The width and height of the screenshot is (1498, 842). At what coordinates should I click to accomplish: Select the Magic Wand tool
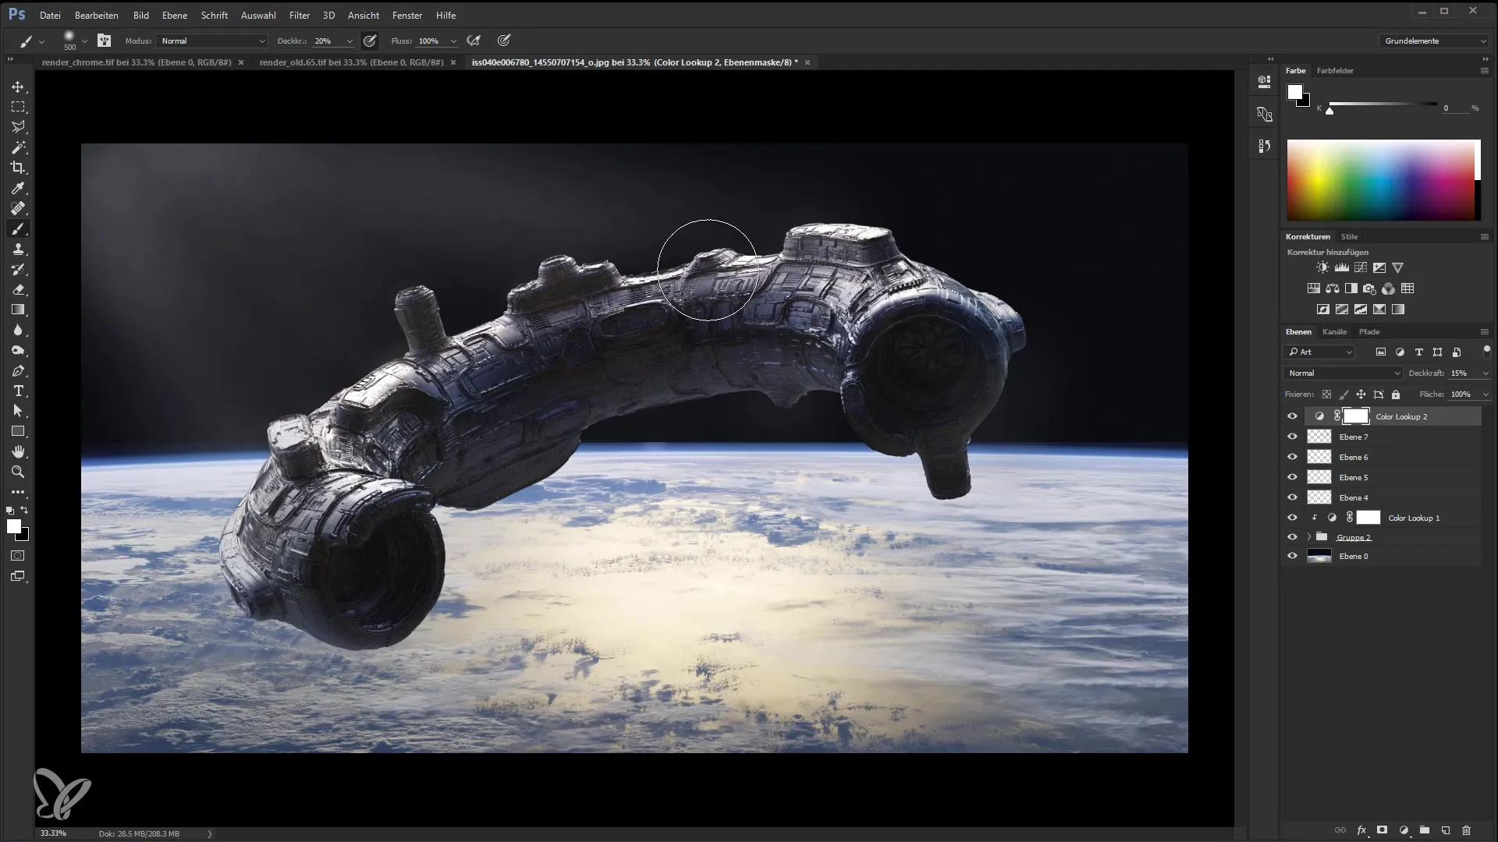[x=18, y=147]
